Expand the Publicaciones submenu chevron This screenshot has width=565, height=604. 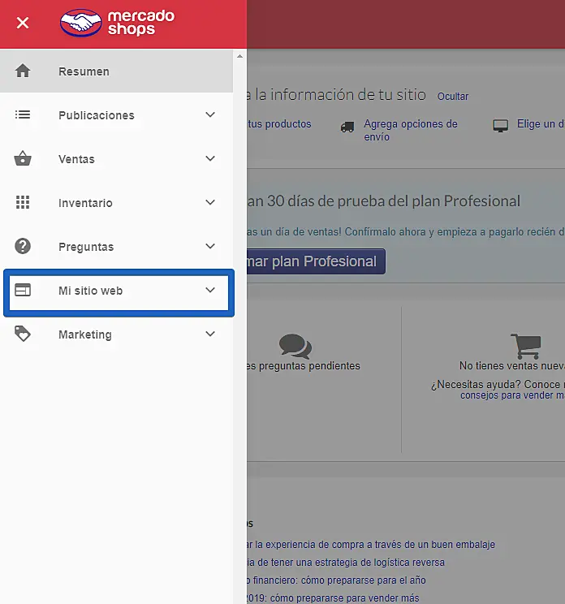[x=210, y=115]
